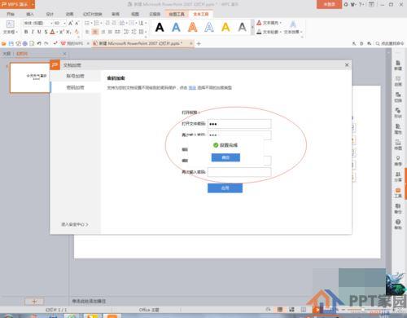Click the orange login button in title bar
Screen dimensions: 407x318
(x=329, y=4)
